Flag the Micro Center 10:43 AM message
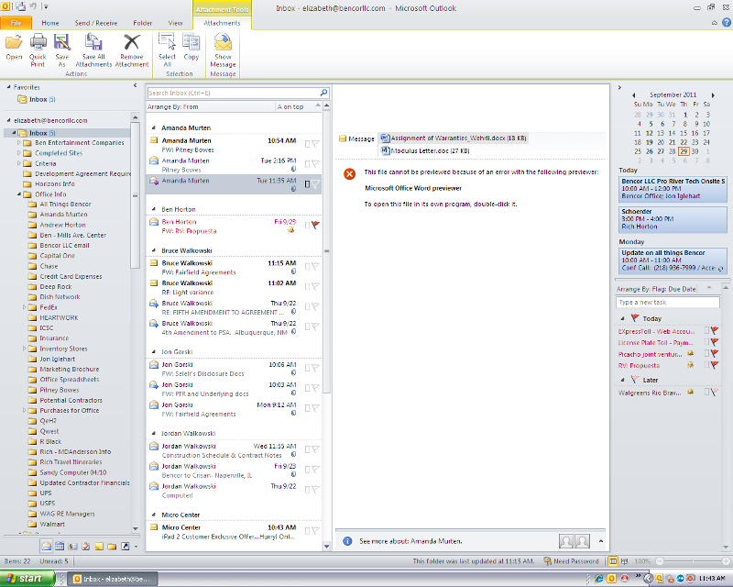733x587 pixels. tap(315, 530)
